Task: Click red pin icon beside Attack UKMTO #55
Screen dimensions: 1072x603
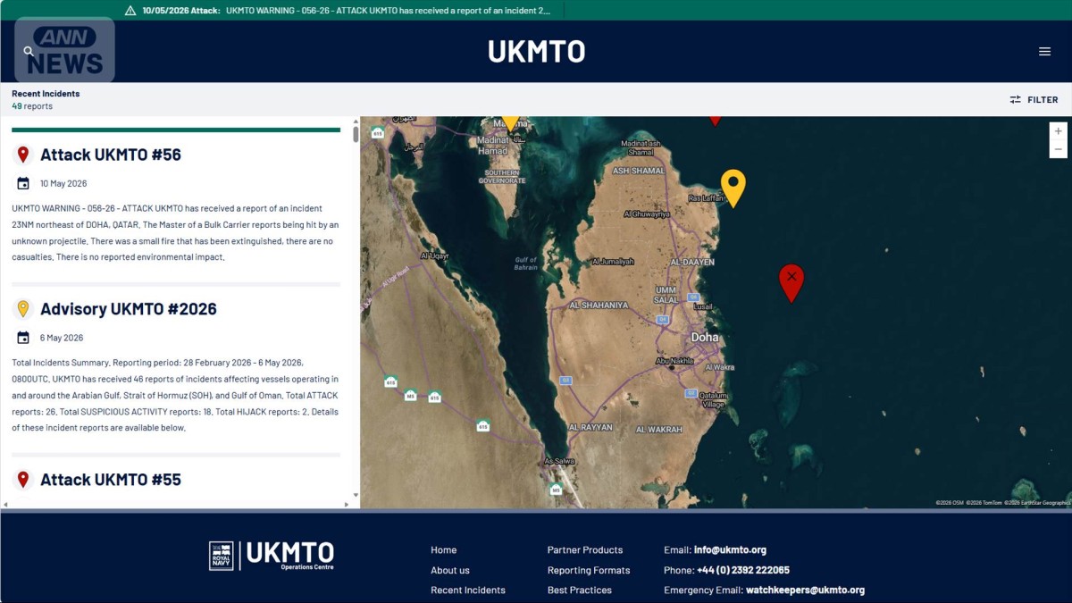Action: coord(23,480)
